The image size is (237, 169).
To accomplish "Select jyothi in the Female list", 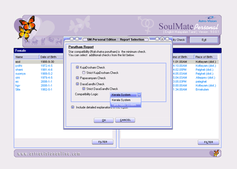I will [19, 66].
